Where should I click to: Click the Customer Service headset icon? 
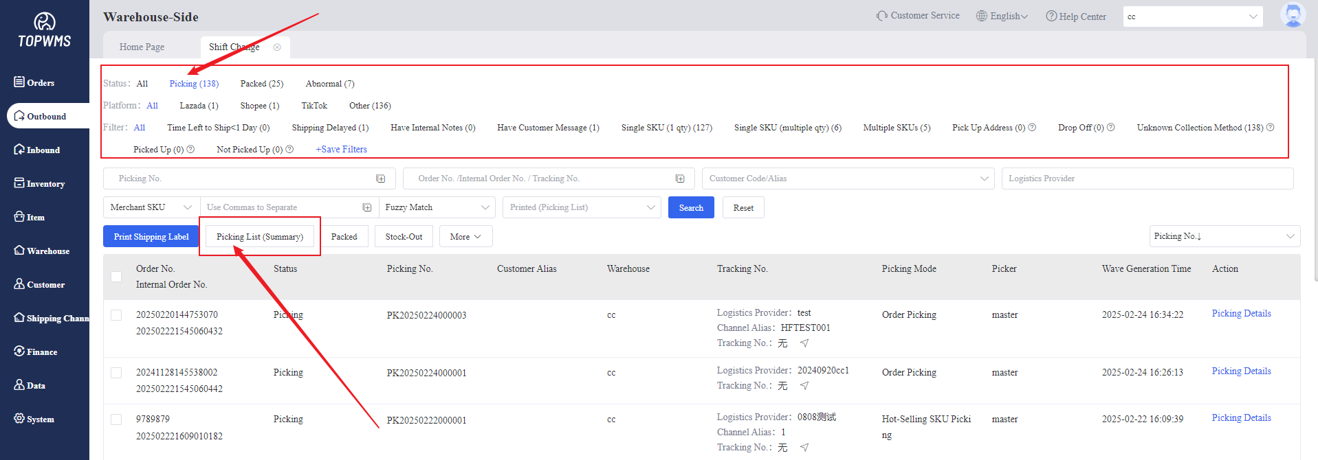coord(881,16)
